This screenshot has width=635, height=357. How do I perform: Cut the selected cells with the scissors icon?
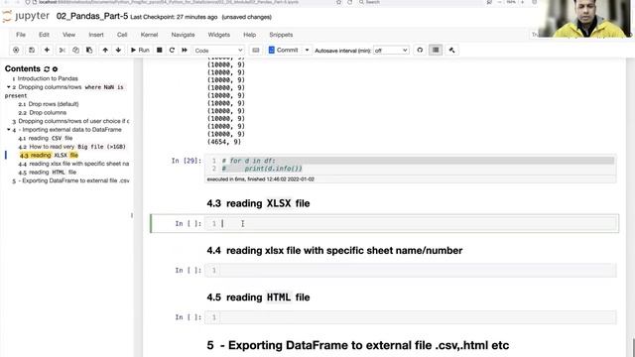click(63, 50)
